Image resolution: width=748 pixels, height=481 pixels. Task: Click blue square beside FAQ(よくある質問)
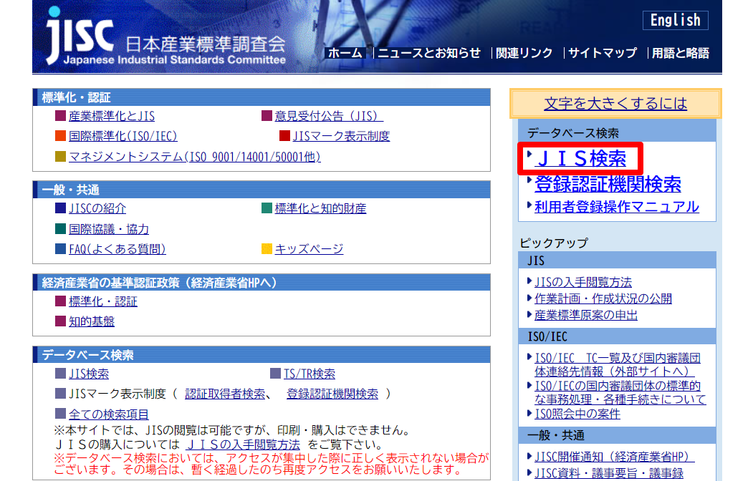(x=60, y=248)
